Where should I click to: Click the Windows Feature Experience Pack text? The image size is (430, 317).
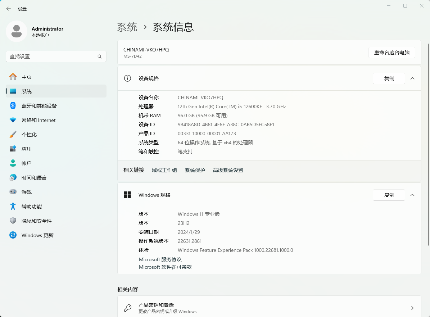click(x=235, y=250)
